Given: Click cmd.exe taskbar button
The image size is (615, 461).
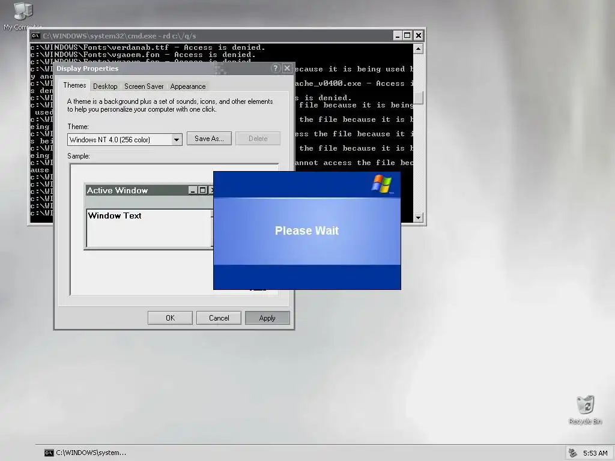Looking at the screenshot, I should click(85, 453).
